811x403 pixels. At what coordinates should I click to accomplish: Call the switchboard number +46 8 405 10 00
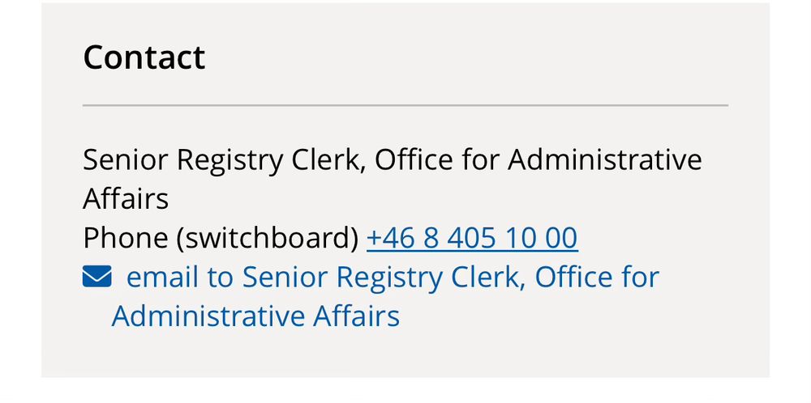click(x=472, y=239)
